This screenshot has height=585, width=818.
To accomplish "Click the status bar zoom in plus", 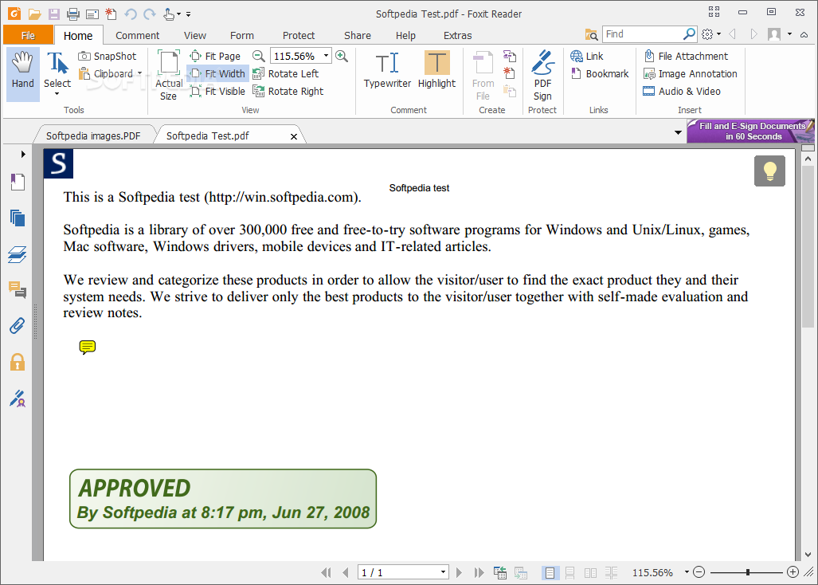I will (793, 572).
